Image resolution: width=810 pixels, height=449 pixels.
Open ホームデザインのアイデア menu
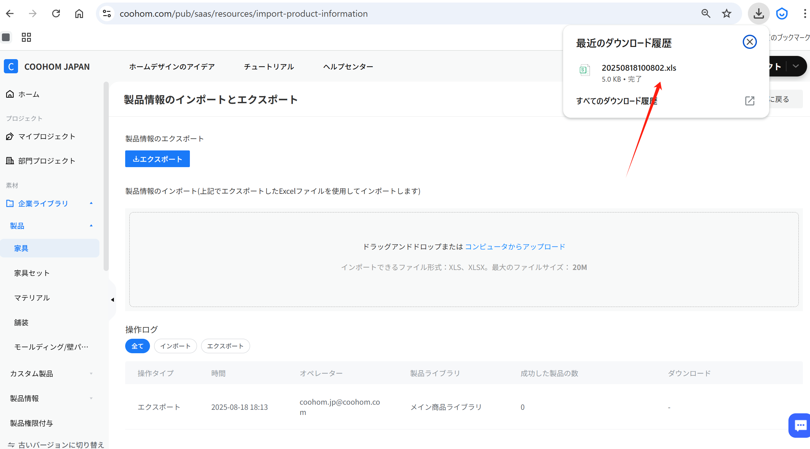point(172,67)
